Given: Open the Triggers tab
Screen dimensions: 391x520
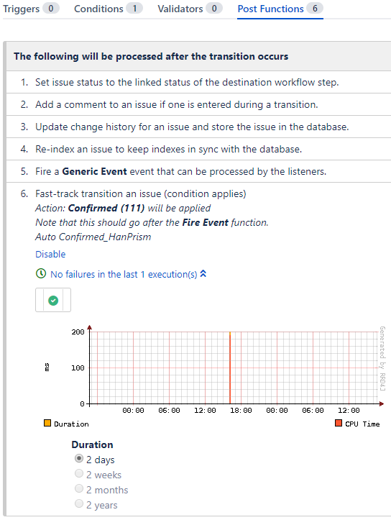Looking at the screenshot, I should pos(31,9).
